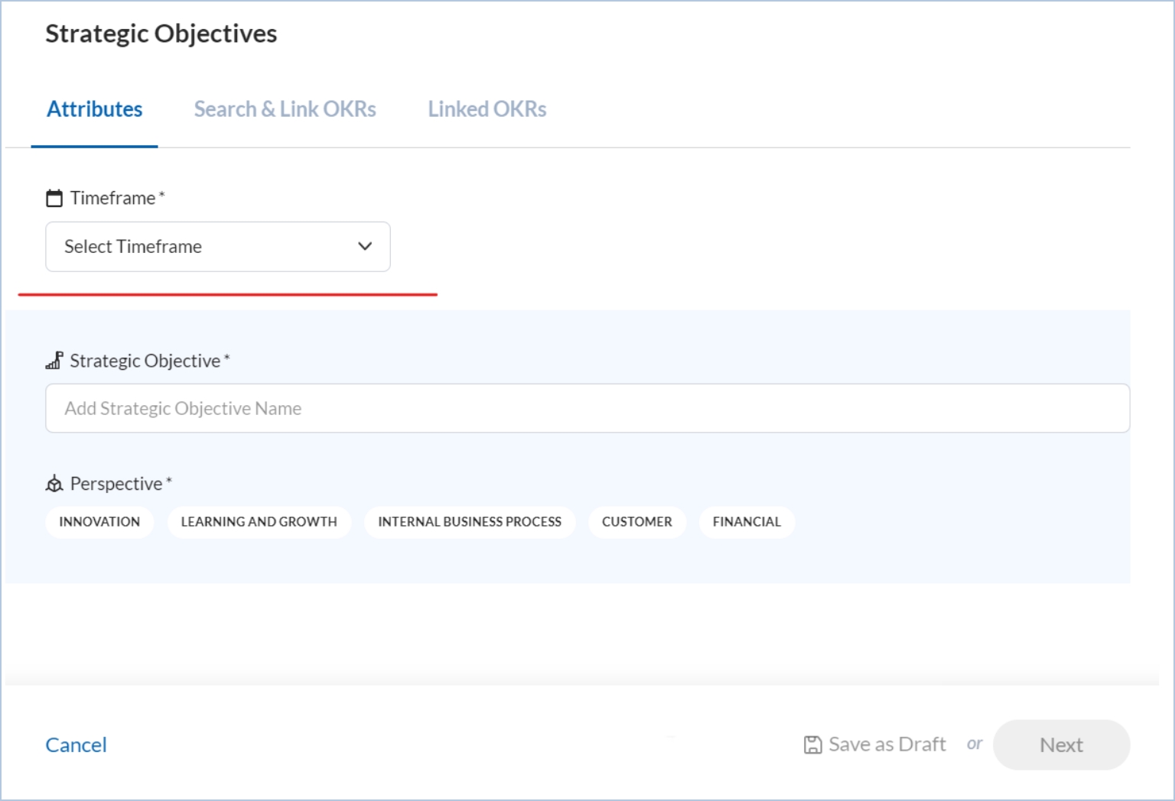Open the Search & Link OKRs tab
The width and height of the screenshot is (1175, 801).
click(285, 109)
